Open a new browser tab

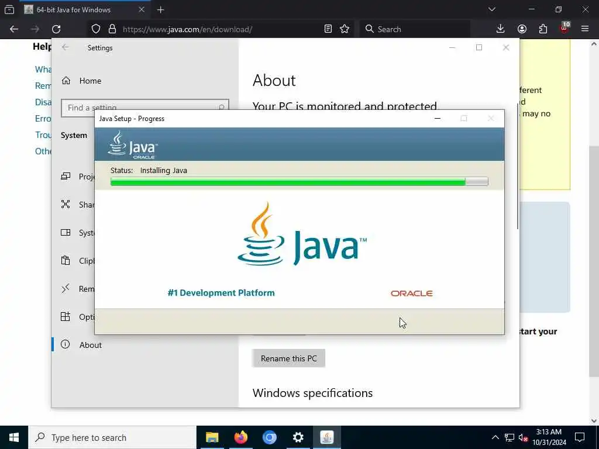160,10
